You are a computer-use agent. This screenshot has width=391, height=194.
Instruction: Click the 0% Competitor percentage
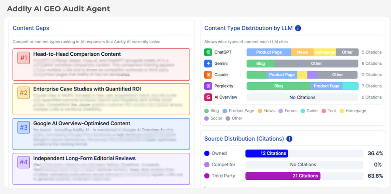click(378, 165)
